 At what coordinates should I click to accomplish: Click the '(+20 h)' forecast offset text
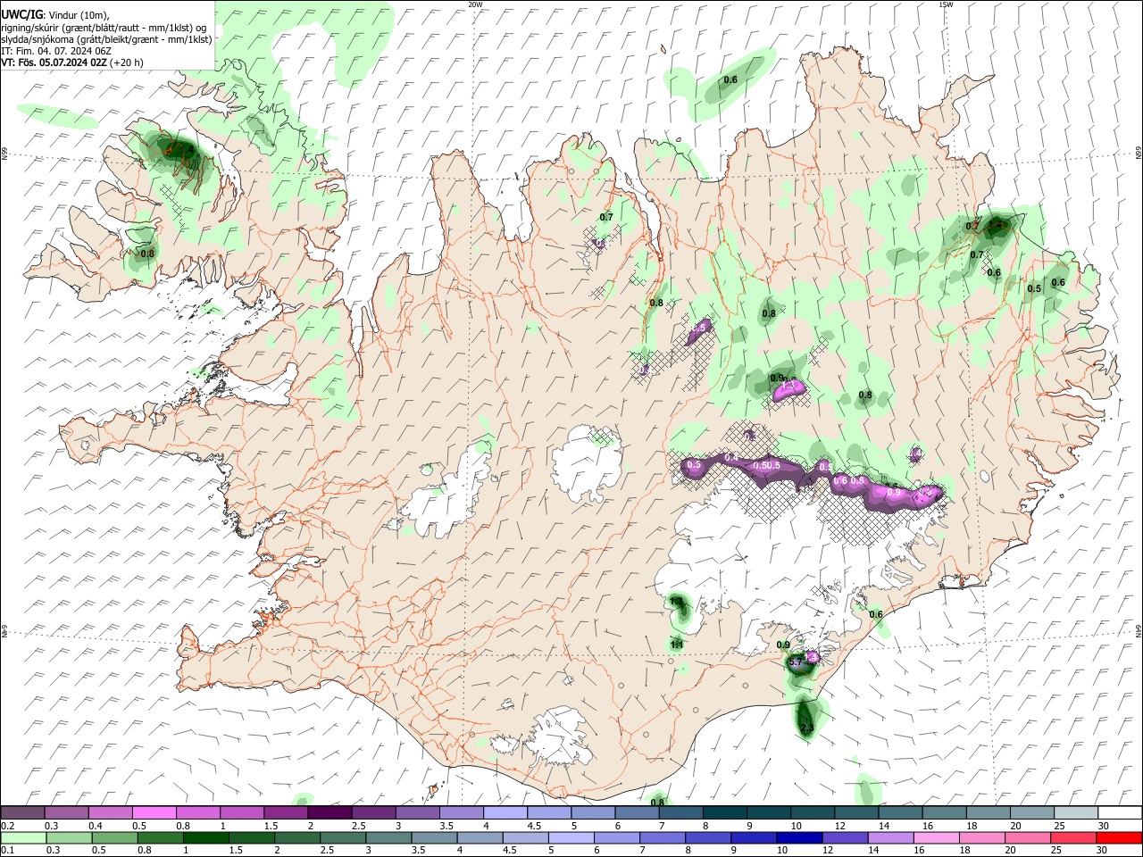pyautogui.click(x=128, y=62)
